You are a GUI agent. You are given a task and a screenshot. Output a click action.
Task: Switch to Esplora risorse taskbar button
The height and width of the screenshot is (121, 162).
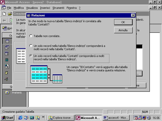[61, 118]
